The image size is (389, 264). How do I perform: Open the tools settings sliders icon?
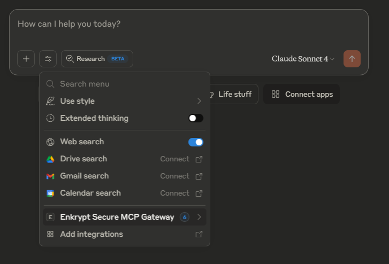[48, 59]
